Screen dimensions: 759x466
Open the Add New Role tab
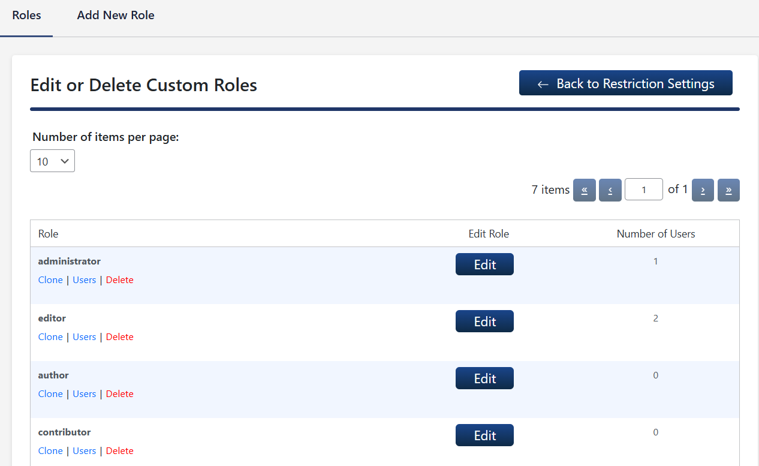coord(116,16)
